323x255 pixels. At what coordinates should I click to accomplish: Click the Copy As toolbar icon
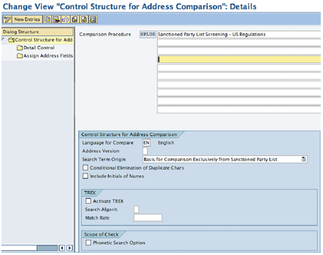pos(48,19)
